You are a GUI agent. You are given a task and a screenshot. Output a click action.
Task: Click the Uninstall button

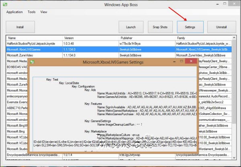[x=221, y=27]
